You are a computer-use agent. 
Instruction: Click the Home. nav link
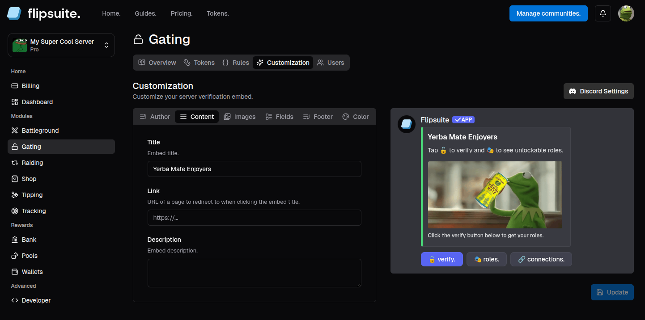tap(111, 13)
